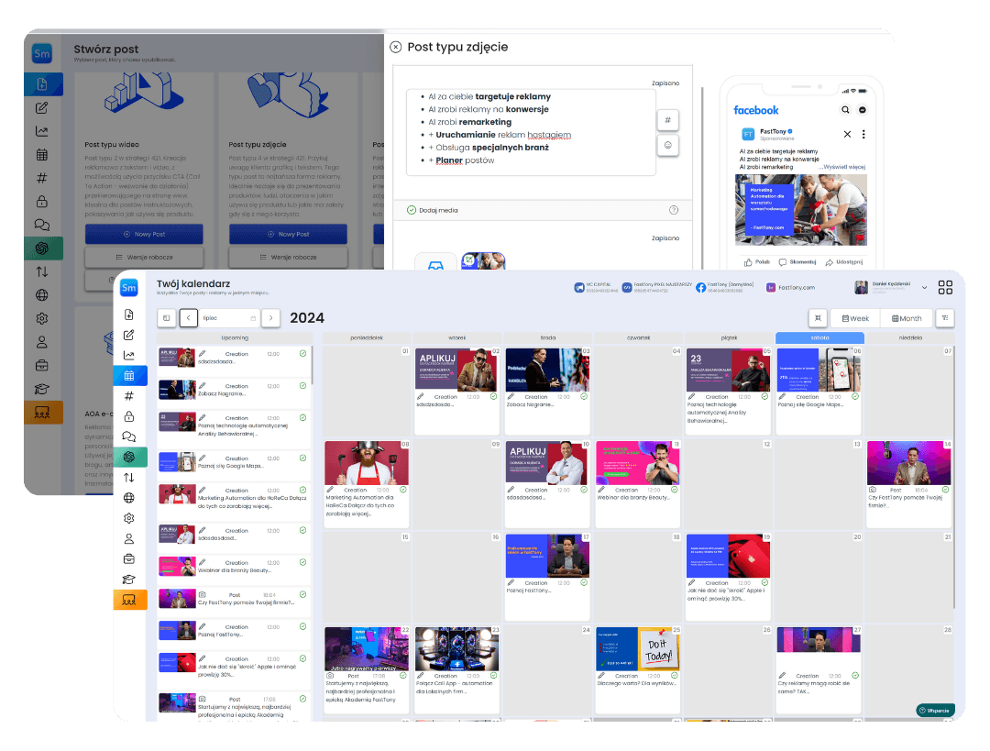Dismiss the FastTony ad in the Facebook preview

[x=847, y=134]
